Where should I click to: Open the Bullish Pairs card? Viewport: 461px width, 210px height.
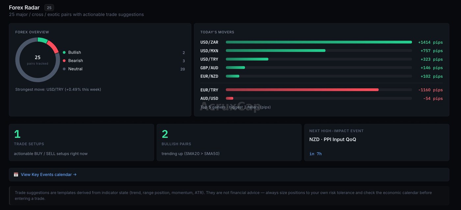[229, 142]
